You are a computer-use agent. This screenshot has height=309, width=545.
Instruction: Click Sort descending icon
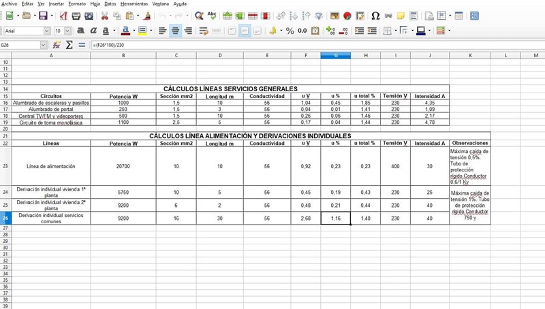[x=306, y=16]
